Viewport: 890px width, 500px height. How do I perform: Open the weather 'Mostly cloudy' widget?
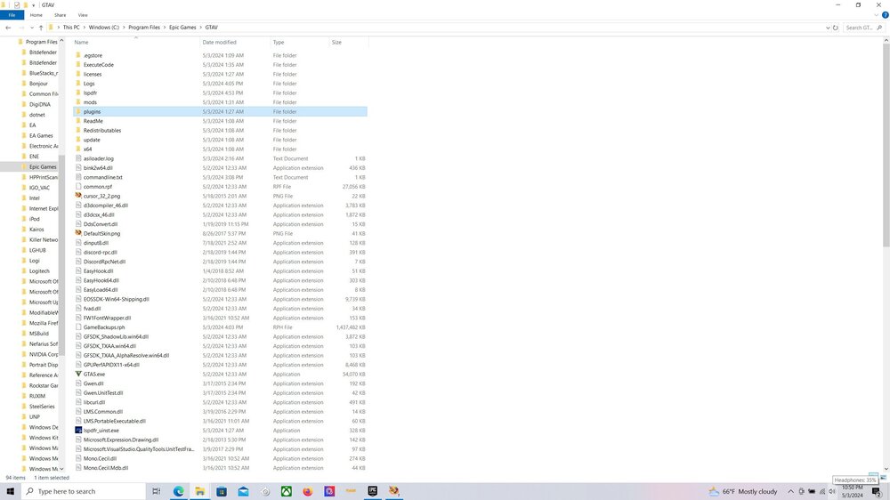tap(743, 491)
